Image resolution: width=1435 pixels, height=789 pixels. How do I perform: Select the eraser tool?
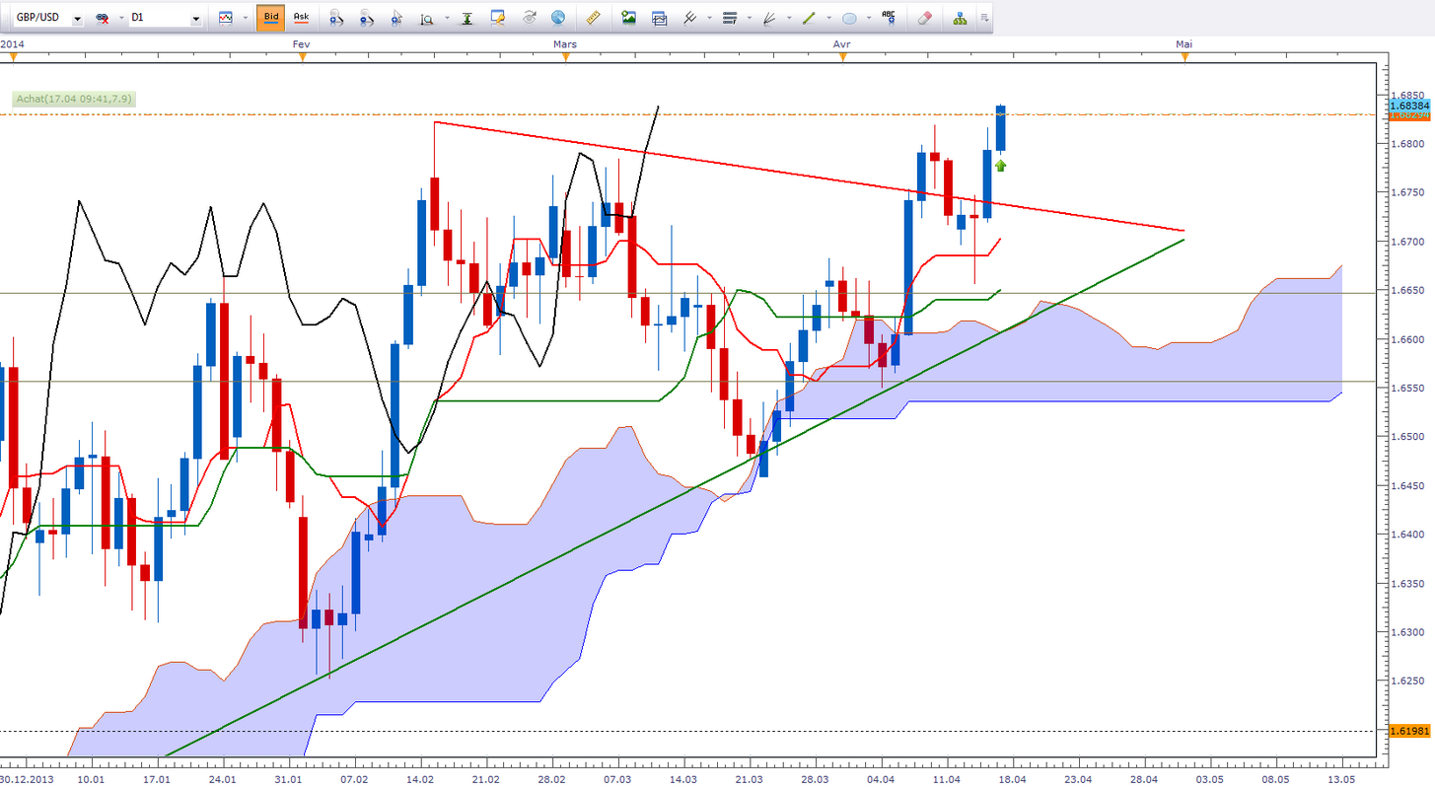[x=924, y=18]
